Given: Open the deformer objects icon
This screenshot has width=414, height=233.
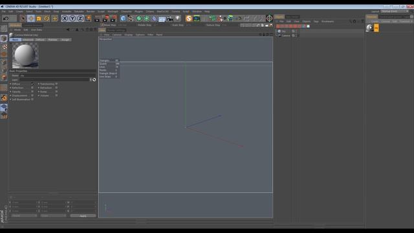Looking at the screenshot, I should (155, 18).
